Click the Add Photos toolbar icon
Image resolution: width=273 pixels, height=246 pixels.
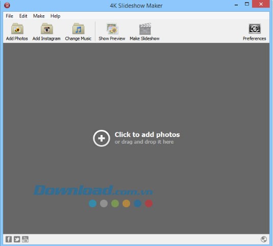(x=17, y=29)
